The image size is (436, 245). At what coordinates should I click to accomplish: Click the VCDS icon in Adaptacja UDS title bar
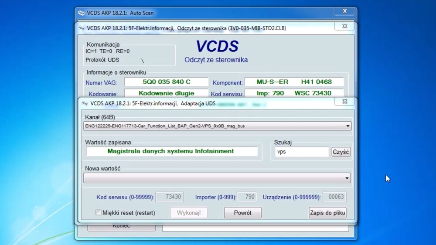[x=85, y=104]
